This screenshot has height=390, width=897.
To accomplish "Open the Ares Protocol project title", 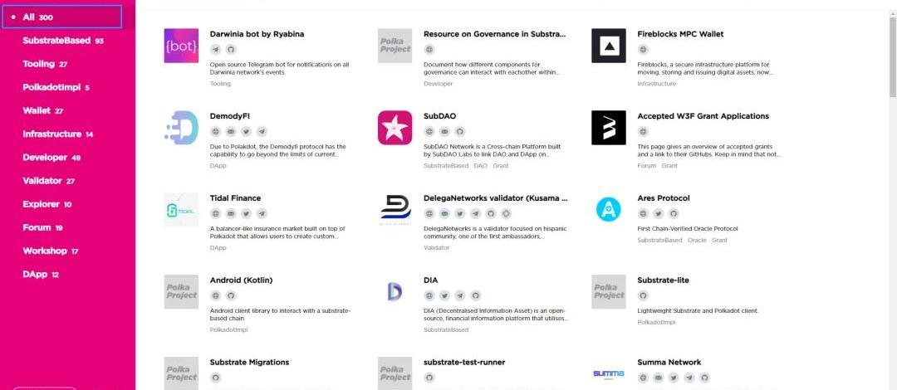I will (664, 197).
